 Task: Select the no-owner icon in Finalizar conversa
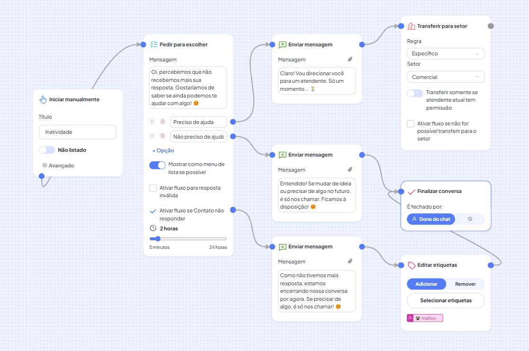470,219
